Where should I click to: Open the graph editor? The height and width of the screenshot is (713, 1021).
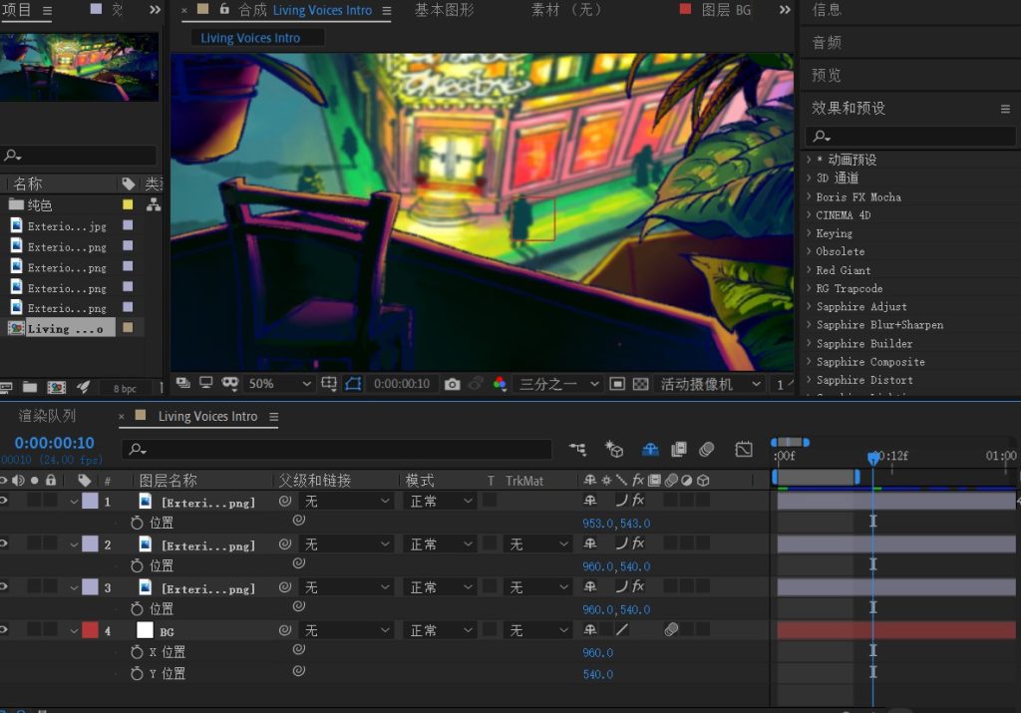click(743, 449)
